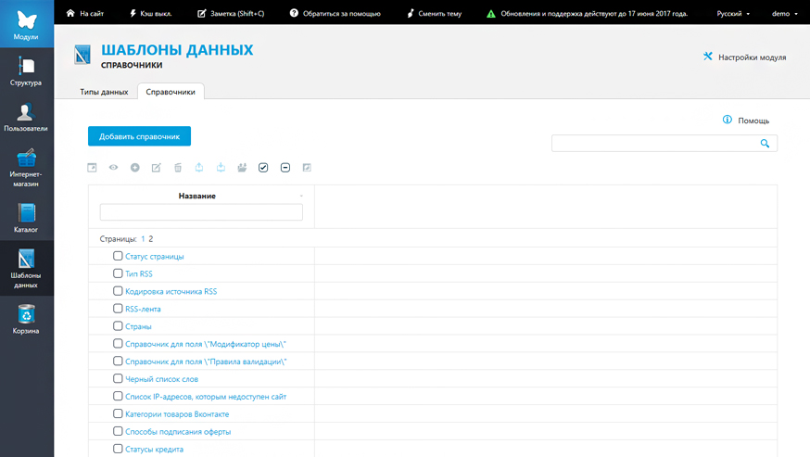This screenshot has width=810, height=457.
Task: Click the folder move toolbar icon
Action: [242, 168]
